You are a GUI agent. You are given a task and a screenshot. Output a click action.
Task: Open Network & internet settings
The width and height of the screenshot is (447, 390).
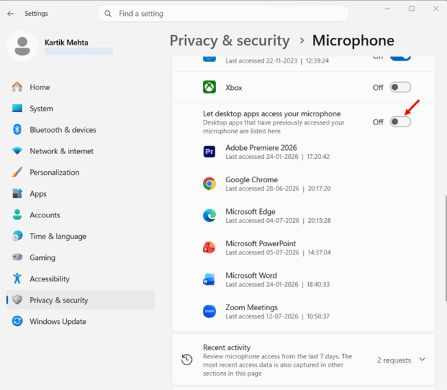pyautogui.click(x=80, y=151)
